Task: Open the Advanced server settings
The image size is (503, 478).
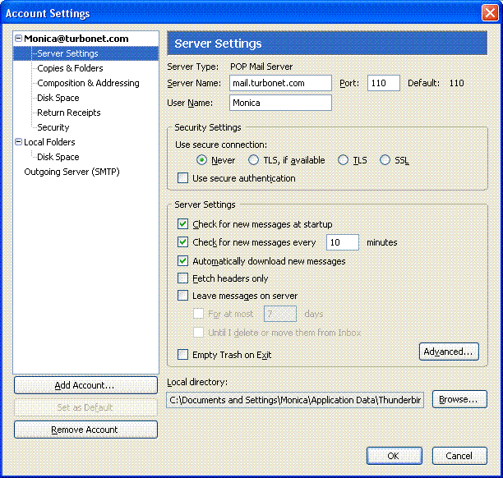Action: pyautogui.click(x=448, y=352)
